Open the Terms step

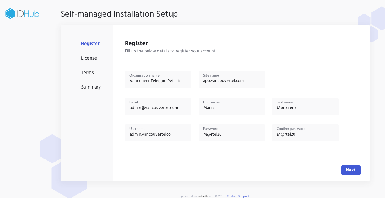pos(87,73)
